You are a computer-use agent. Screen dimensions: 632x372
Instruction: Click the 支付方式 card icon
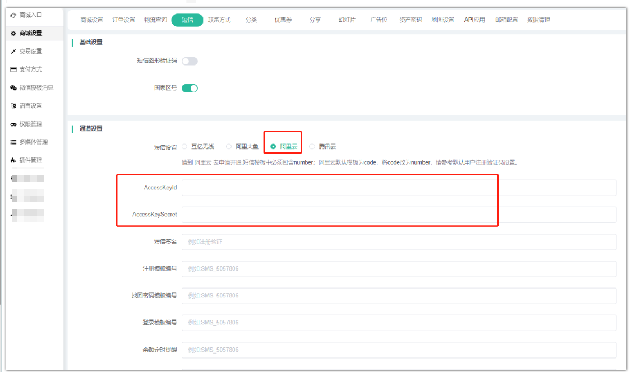[x=13, y=70]
